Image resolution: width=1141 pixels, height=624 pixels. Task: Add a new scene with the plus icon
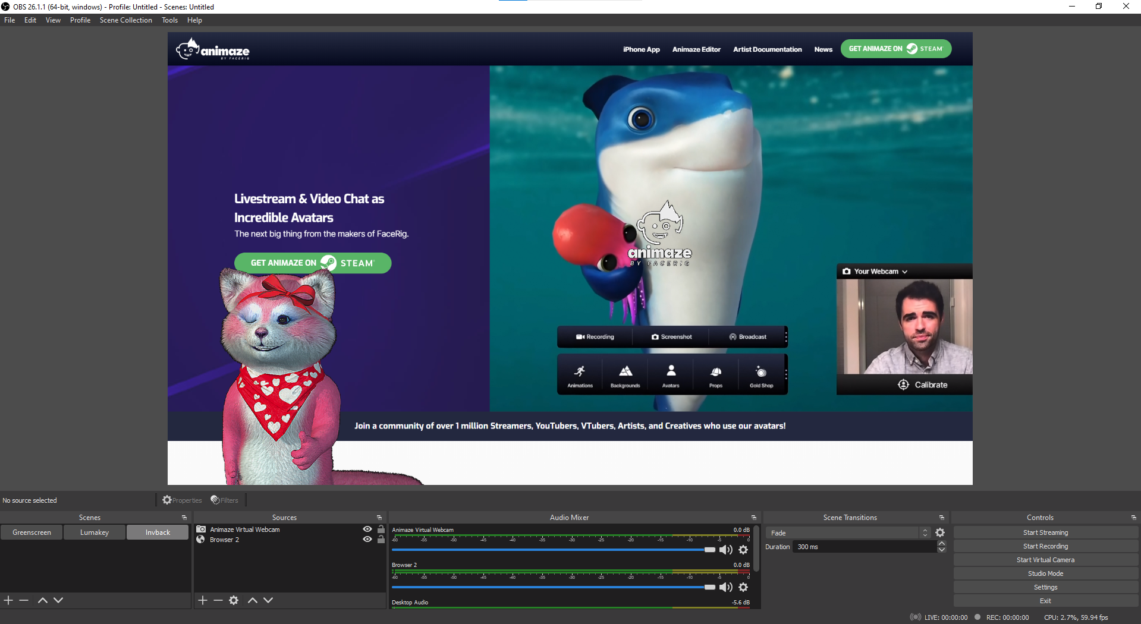pos(8,600)
